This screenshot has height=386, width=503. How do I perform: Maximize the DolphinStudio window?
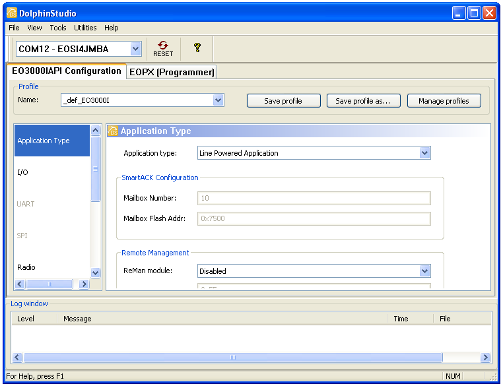[x=474, y=13]
